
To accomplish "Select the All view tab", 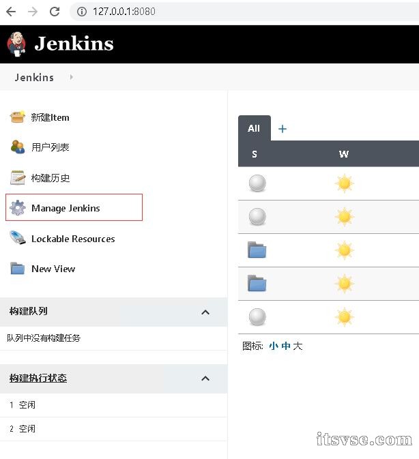I will [x=254, y=128].
